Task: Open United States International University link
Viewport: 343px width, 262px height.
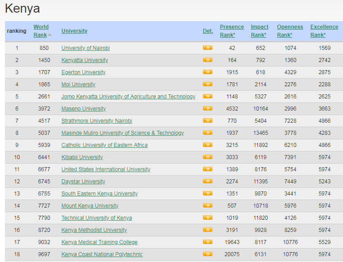Action: click(106, 169)
